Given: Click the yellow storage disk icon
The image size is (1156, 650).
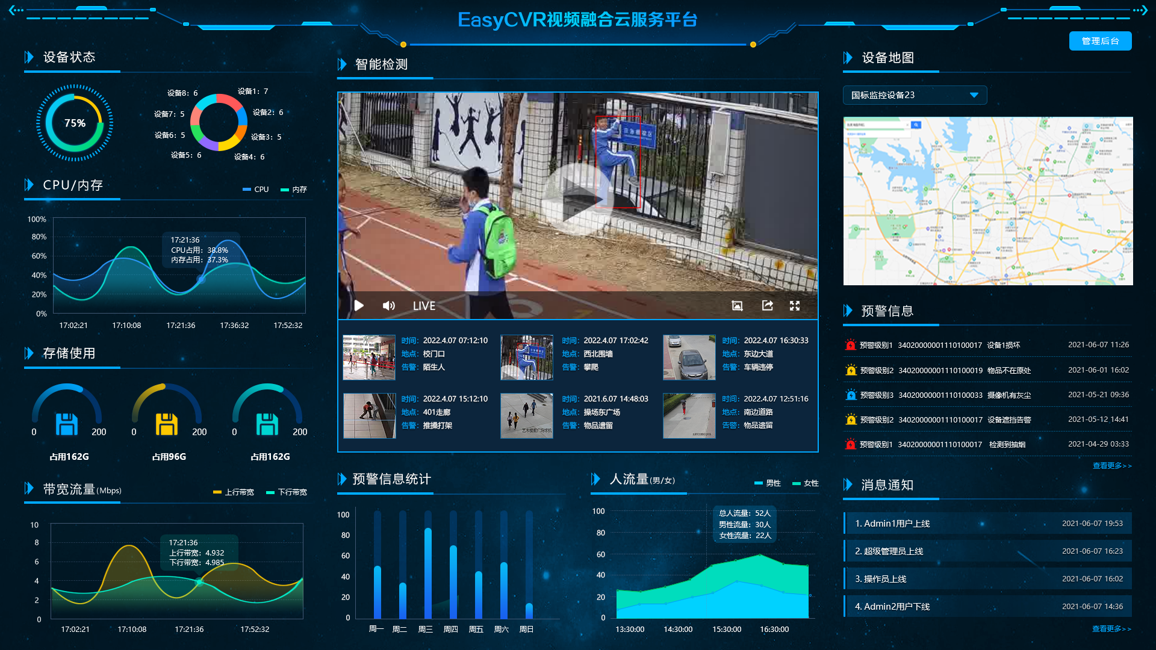Looking at the screenshot, I should [x=167, y=424].
